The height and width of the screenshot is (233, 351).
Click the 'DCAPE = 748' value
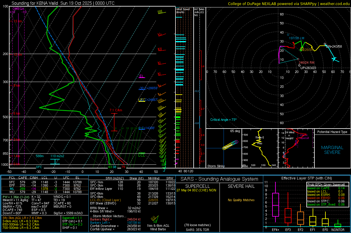click(12, 210)
